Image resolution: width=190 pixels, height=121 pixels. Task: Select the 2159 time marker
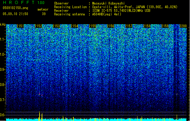(165, 26)
